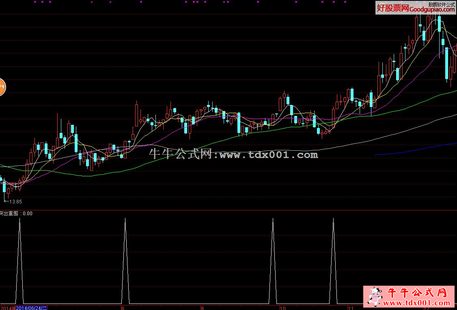Screen dimensions: 457x310
Task: Click the orange circular badge on left edge
Action: 2,87
